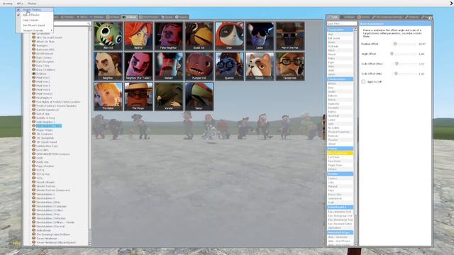Screen dimensions: 454x255
Task: Adjust the Scale Offset (Max) slider
Action: 405,64
